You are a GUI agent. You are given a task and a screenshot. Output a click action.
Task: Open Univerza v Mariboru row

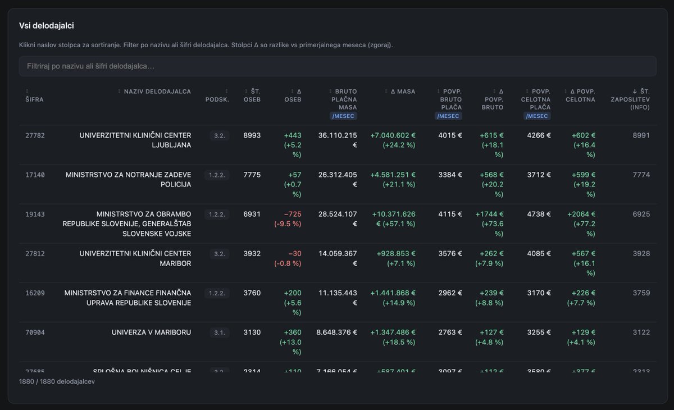338,341
